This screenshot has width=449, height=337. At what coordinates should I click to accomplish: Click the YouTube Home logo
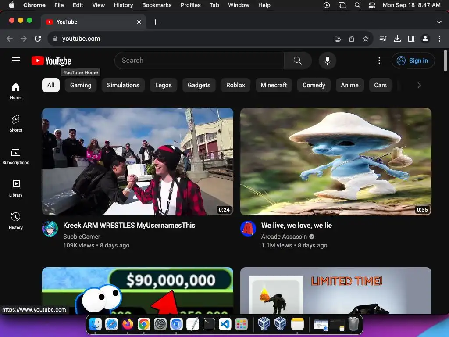coord(51,61)
